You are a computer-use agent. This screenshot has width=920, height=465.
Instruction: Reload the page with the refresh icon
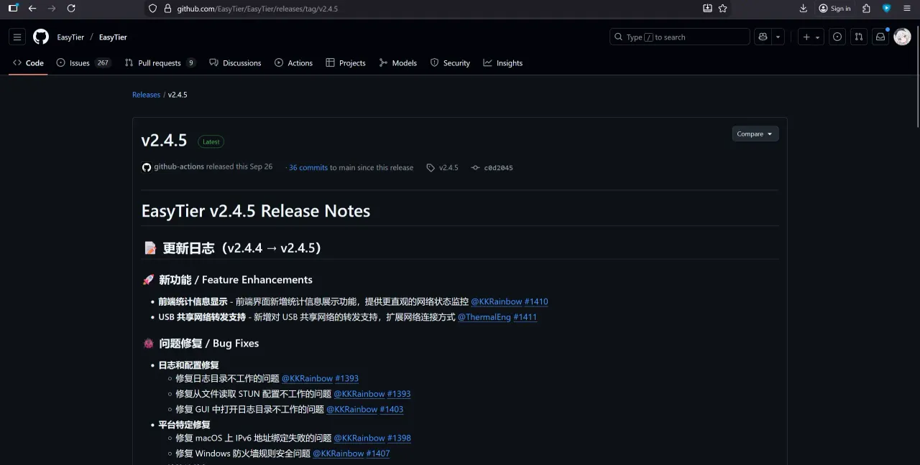(x=71, y=9)
